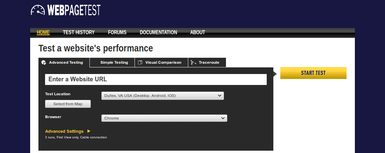Click the 'Test a website's performance' heading
This screenshot has height=153, width=385.
pos(96,48)
